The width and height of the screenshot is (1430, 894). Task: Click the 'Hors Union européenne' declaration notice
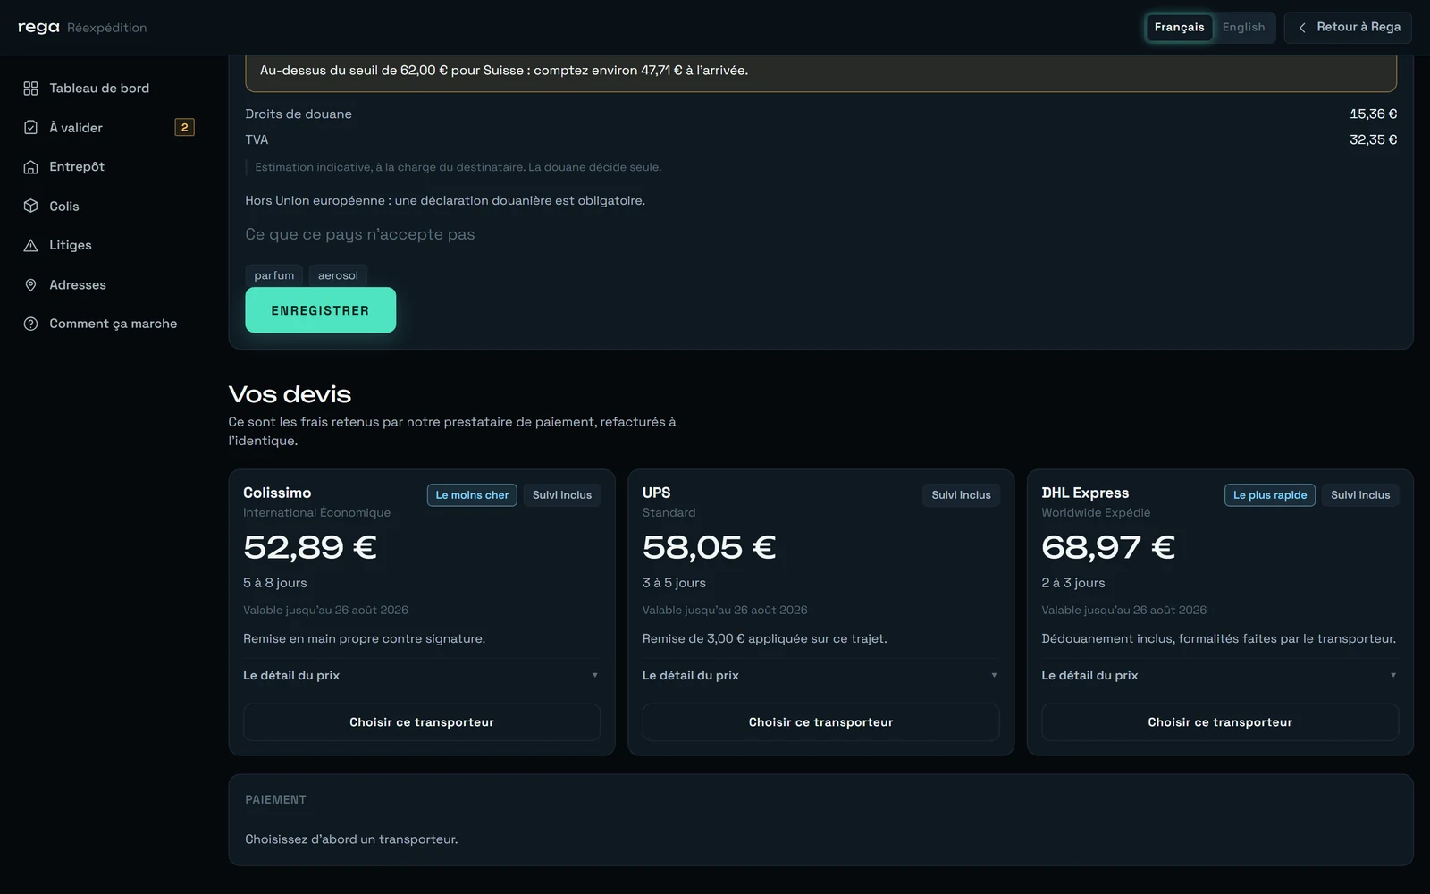pyautogui.click(x=445, y=201)
